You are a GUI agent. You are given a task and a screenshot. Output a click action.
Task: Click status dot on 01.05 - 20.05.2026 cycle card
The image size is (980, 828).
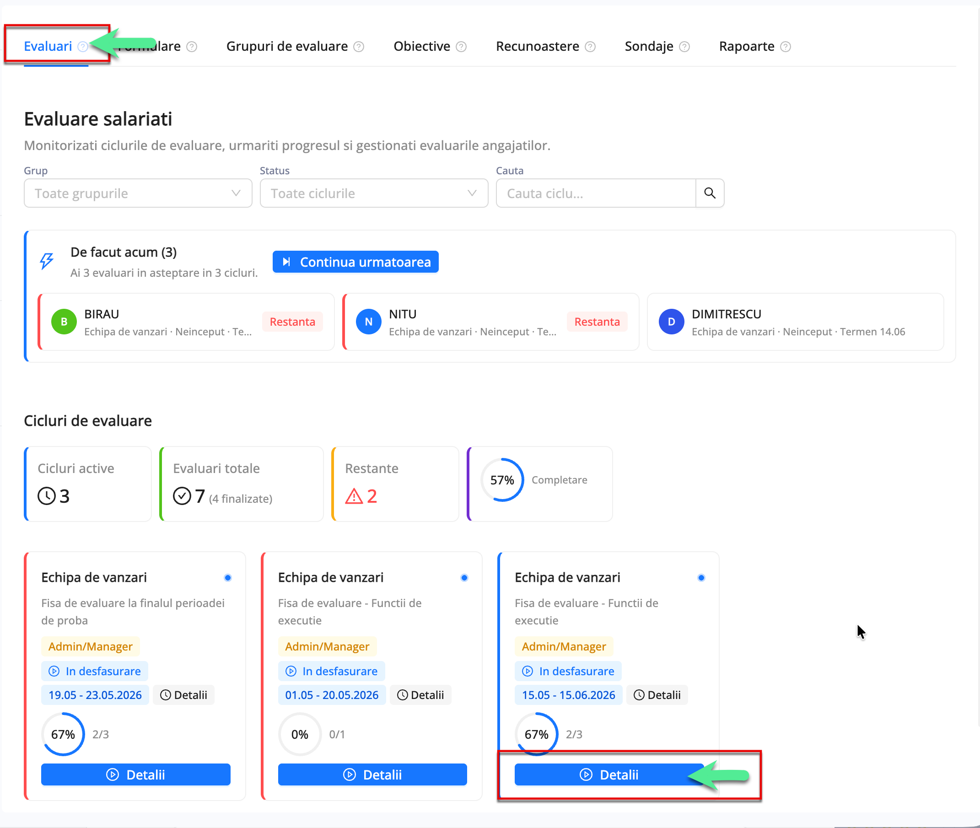pyautogui.click(x=464, y=577)
